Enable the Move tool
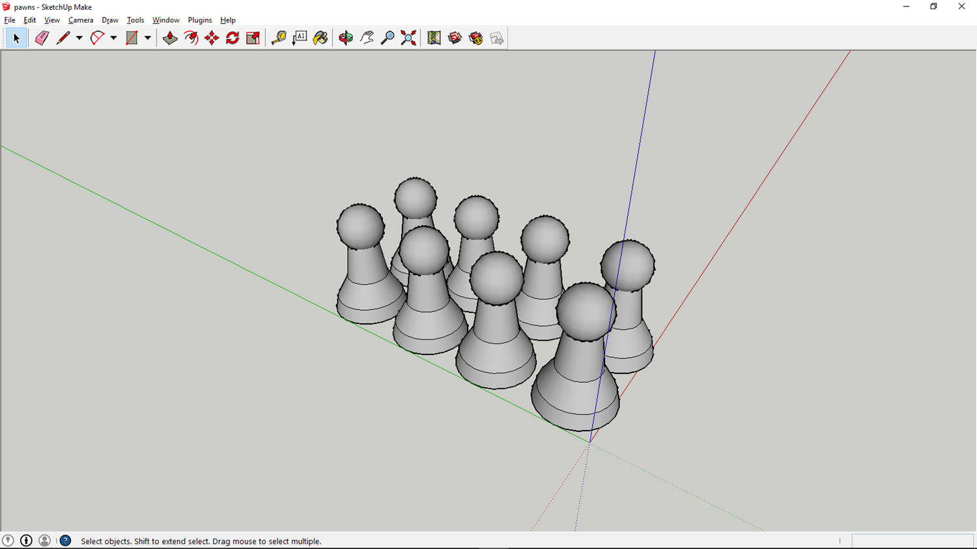The width and height of the screenshot is (977, 549). (x=211, y=38)
